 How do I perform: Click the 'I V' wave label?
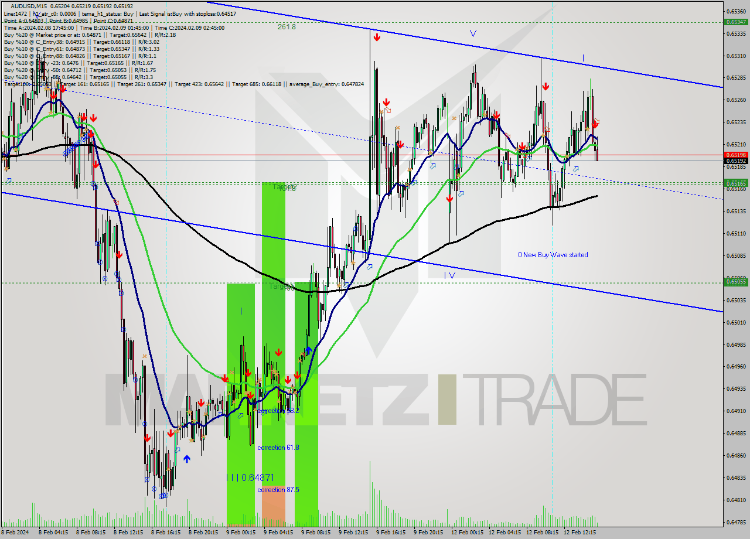click(449, 275)
